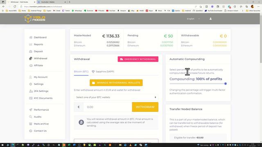The image size is (262, 147).
Task: Expand the Other favourites folder
Action: pos(253,11)
